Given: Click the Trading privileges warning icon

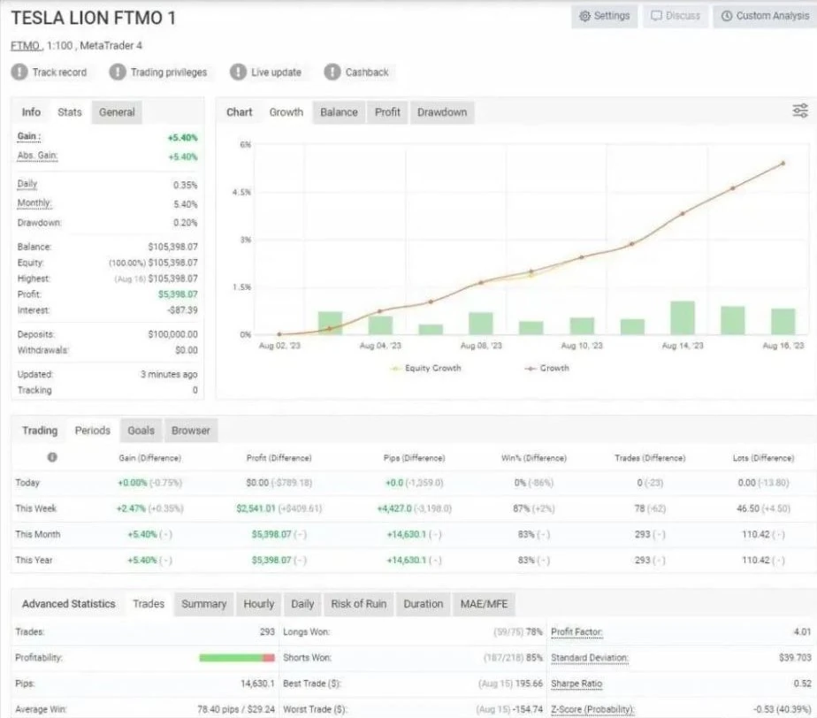Looking at the screenshot, I should point(118,72).
